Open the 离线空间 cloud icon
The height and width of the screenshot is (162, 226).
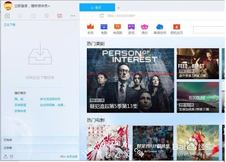(x=160, y=29)
